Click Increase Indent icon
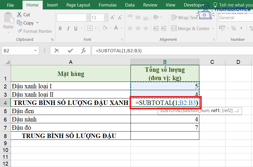This screenshot has height=167, width=253. point(164,28)
